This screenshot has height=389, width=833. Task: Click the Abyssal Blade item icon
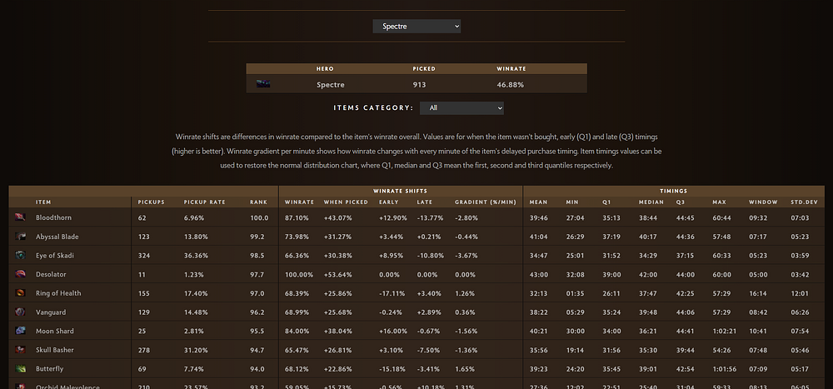point(20,237)
